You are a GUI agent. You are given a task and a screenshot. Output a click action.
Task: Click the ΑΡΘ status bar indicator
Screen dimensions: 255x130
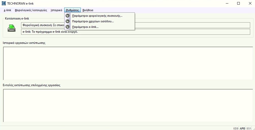click(242, 128)
